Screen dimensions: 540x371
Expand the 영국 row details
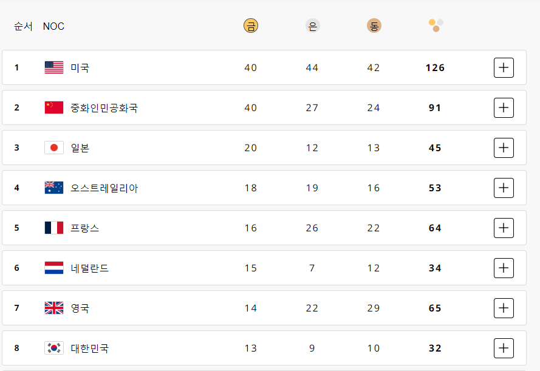pos(504,308)
